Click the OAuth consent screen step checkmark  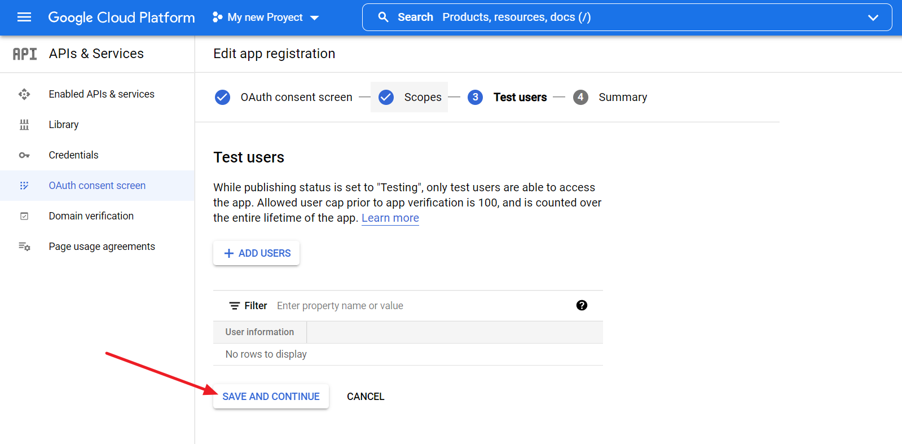222,97
